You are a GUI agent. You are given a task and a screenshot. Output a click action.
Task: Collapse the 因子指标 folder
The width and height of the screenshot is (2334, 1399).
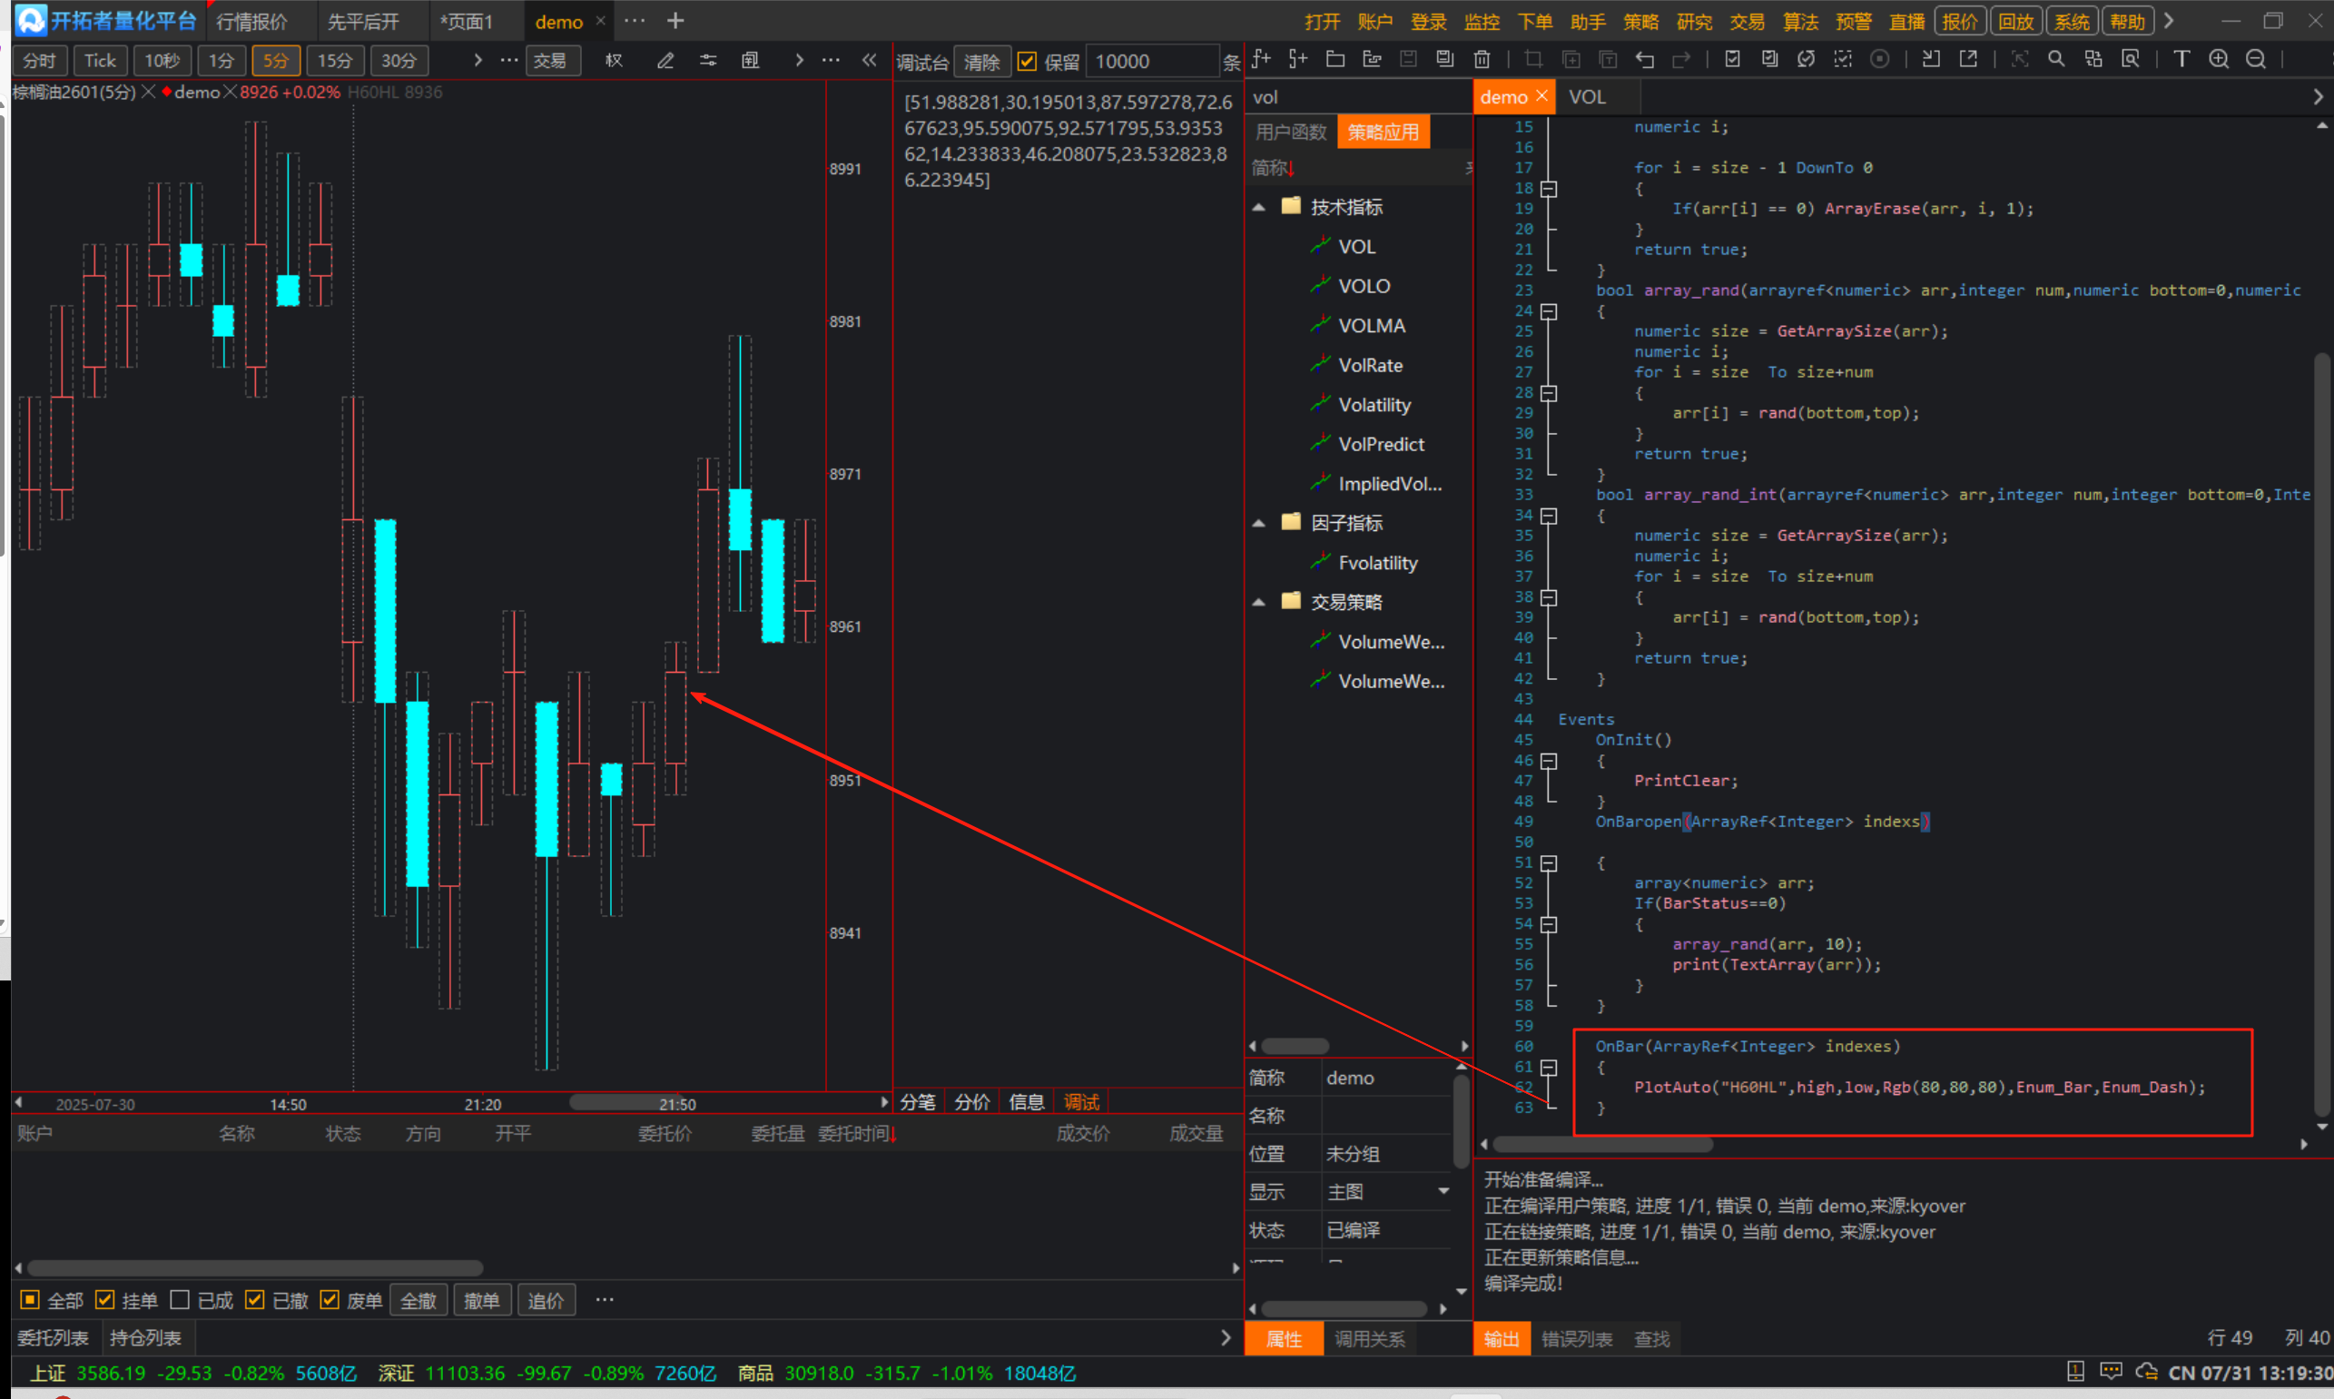pyautogui.click(x=1258, y=523)
